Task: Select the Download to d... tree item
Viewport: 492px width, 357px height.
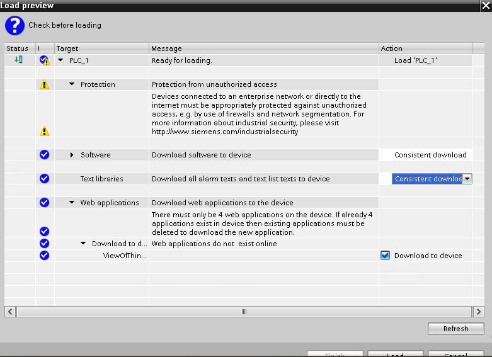Action: (120, 244)
